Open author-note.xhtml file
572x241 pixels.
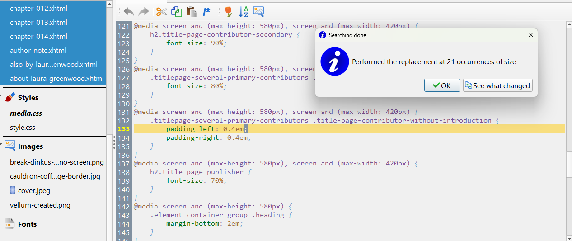coord(38,50)
